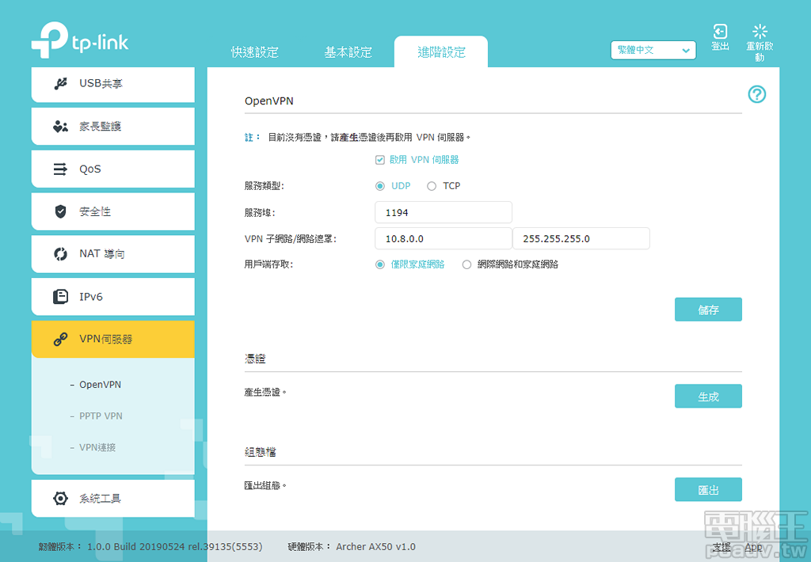The height and width of the screenshot is (562, 811).
Task: Click the 服務埠 port input field
Action: coord(443,212)
